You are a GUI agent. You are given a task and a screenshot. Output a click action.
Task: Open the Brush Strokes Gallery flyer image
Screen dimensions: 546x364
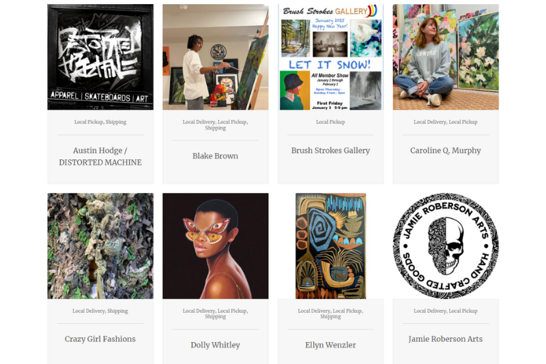pos(330,57)
